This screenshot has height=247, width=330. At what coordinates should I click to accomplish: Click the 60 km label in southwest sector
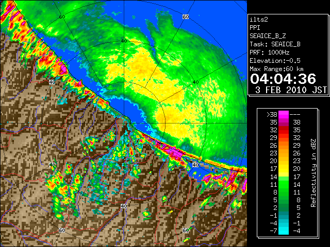[x=62, y=231]
